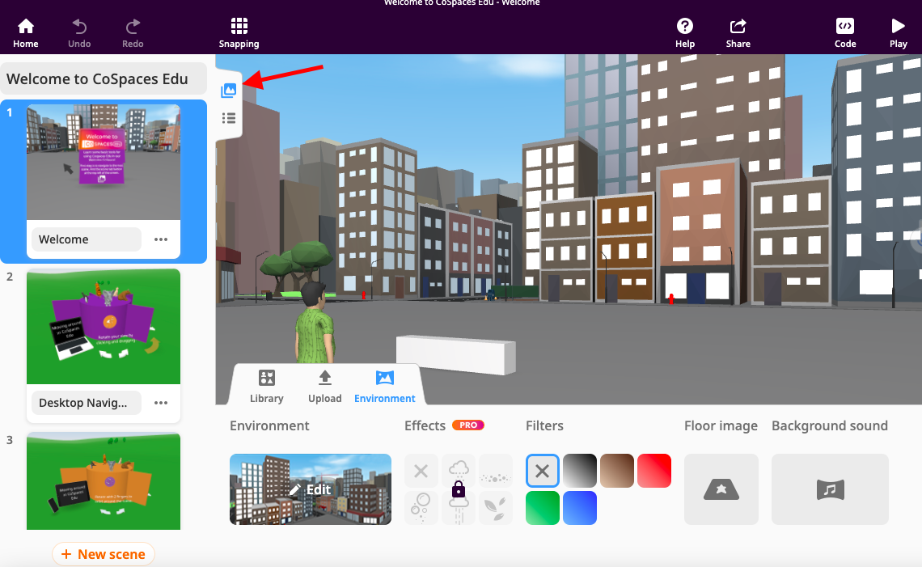The height and width of the screenshot is (567, 922).
Task: Choose the particles dust effect
Action: click(x=496, y=471)
